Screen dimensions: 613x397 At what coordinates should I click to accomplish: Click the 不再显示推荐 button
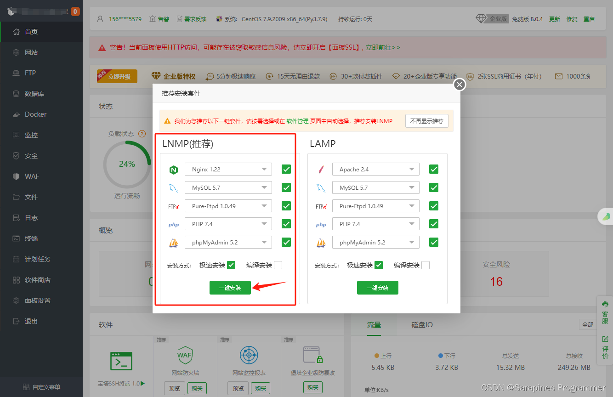pos(427,121)
